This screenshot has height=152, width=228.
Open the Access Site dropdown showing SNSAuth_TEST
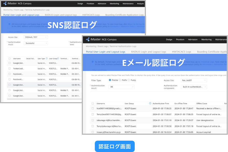(36, 37)
